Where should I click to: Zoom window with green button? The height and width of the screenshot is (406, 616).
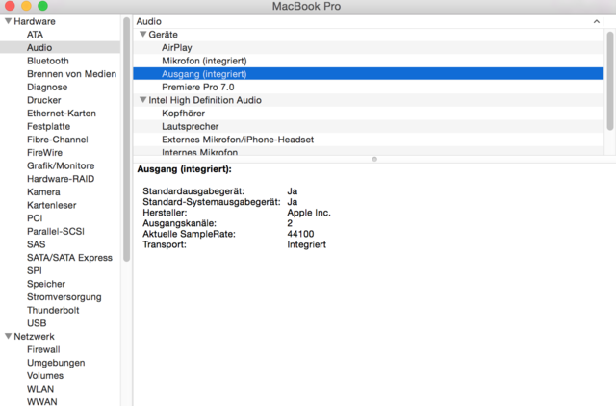(42, 6)
